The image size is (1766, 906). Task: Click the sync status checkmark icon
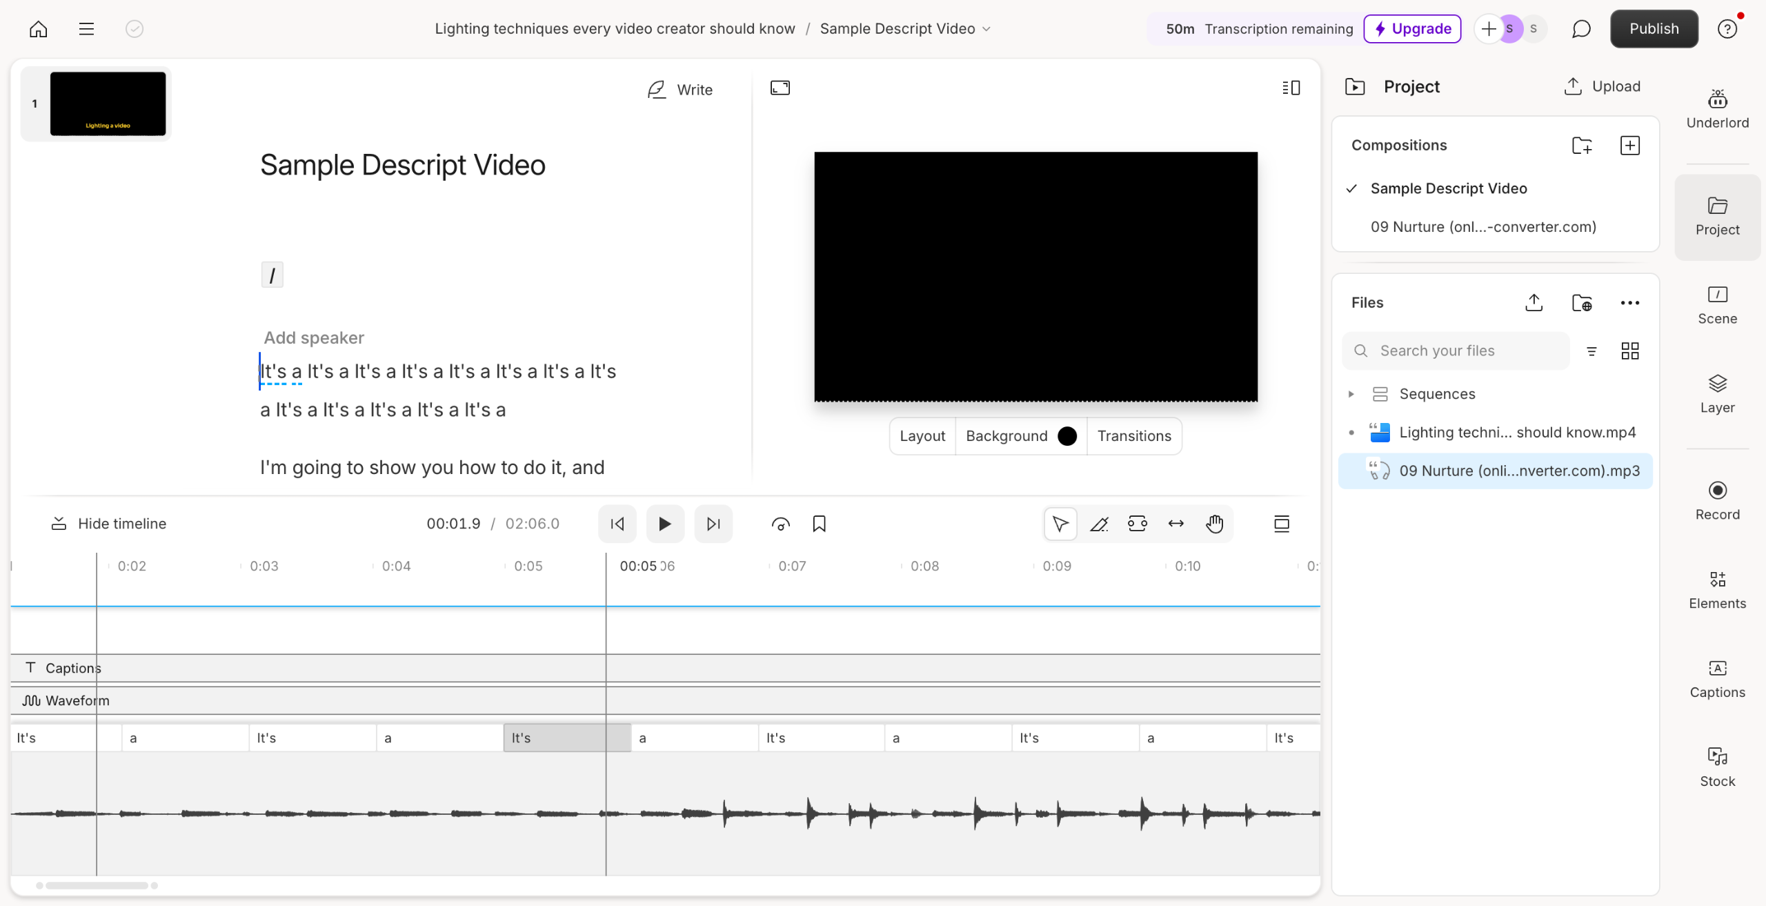pyautogui.click(x=135, y=29)
